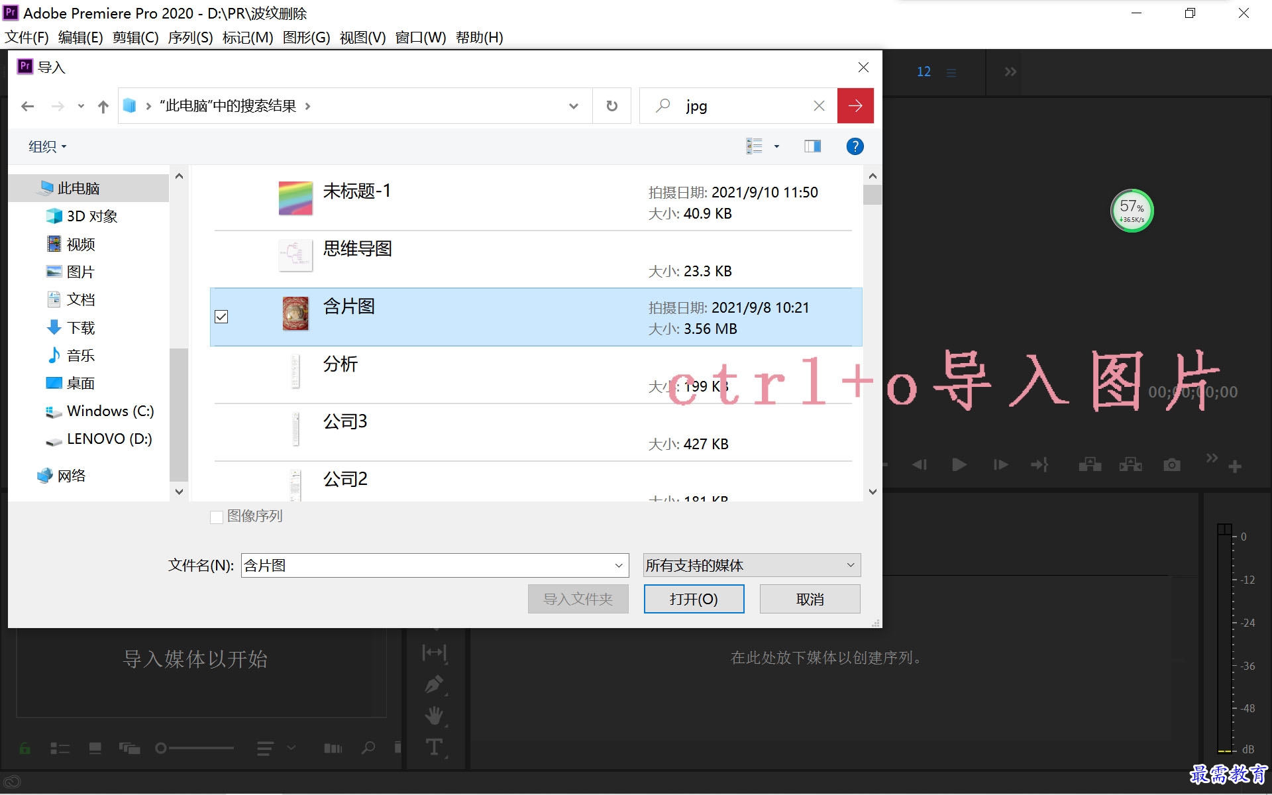The width and height of the screenshot is (1272, 795).
Task: Open 文件名 combo box dropdown
Action: [x=619, y=566]
